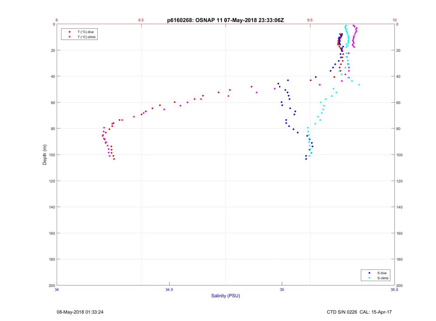Image resolution: width=436 pixels, height=321 pixels.
Task: Click the red '10' temperature tick label
Action: pyautogui.click(x=395, y=20)
